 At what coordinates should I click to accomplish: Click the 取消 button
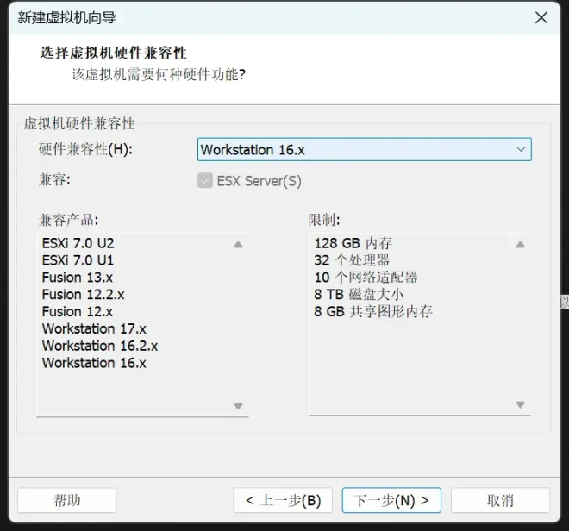click(500, 500)
